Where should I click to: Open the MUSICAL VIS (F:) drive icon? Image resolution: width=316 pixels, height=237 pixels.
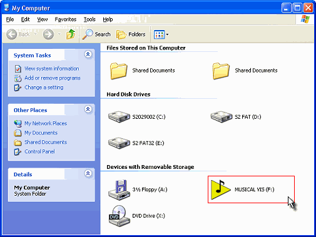(x=221, y=189)
